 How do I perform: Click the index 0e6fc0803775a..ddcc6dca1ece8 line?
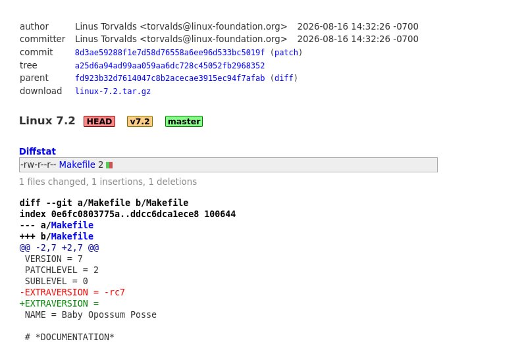click(x=128, y=214)
